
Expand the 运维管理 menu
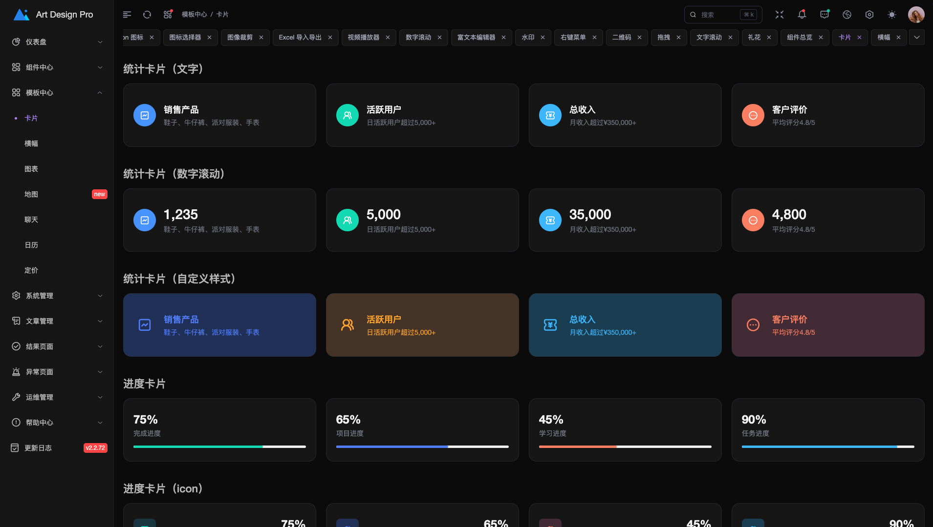click(57, 397)
